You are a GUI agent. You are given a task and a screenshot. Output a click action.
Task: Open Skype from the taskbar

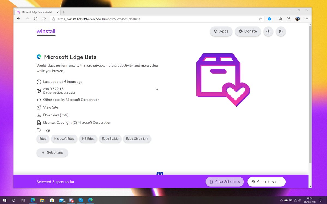tap(81, 200)
